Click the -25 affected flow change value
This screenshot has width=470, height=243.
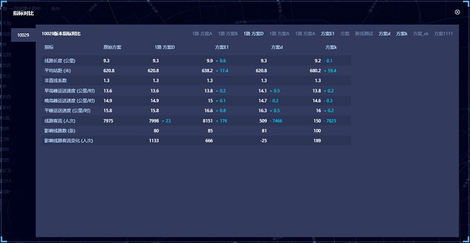[x=263, y=141]
